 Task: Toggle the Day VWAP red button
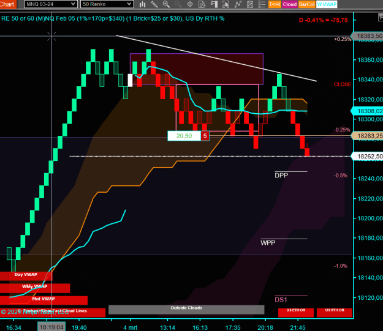[x=26, y=276]
